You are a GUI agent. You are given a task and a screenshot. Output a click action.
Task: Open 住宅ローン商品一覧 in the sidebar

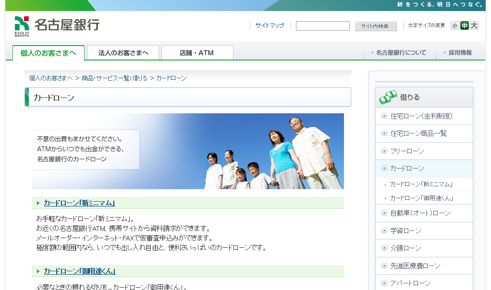(418, 133)
